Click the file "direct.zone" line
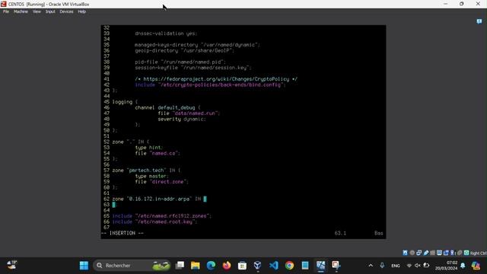 coord(162,182)
